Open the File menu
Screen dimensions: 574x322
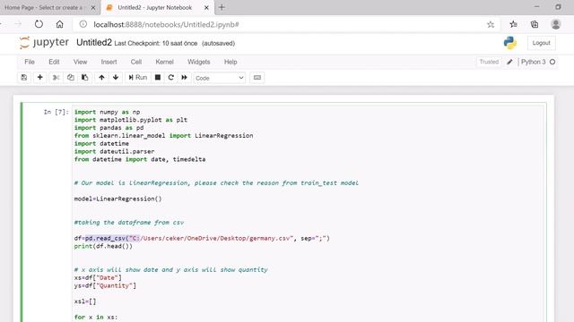coord(30,62)
